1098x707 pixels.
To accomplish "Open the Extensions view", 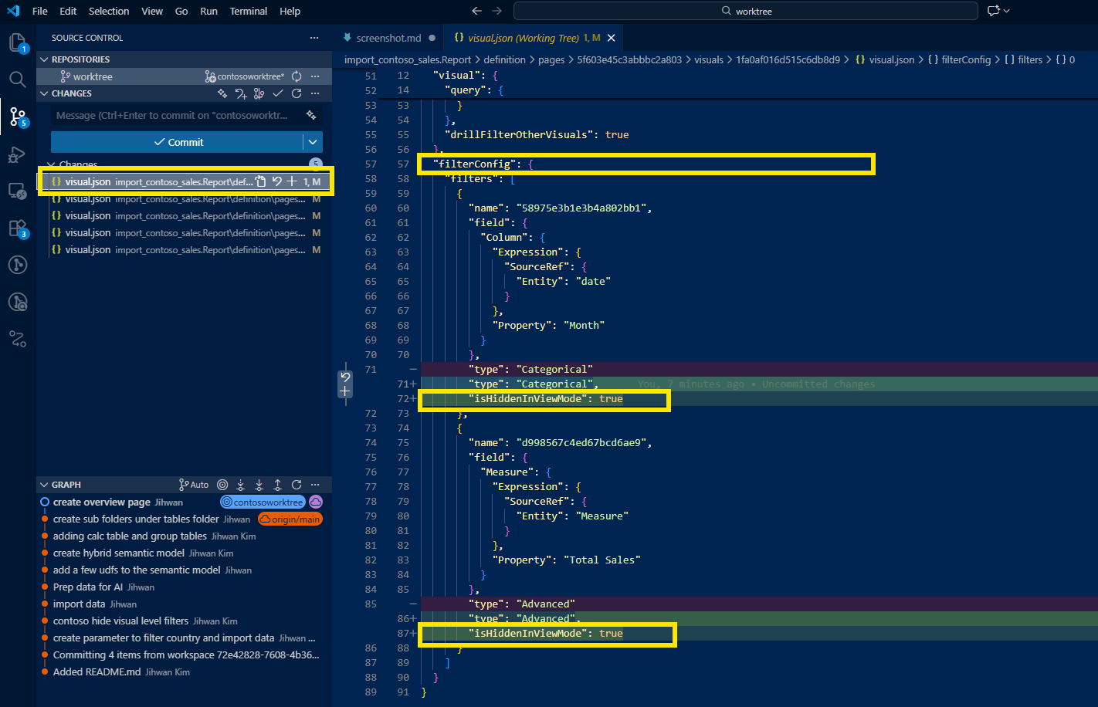I will point(17,228).
